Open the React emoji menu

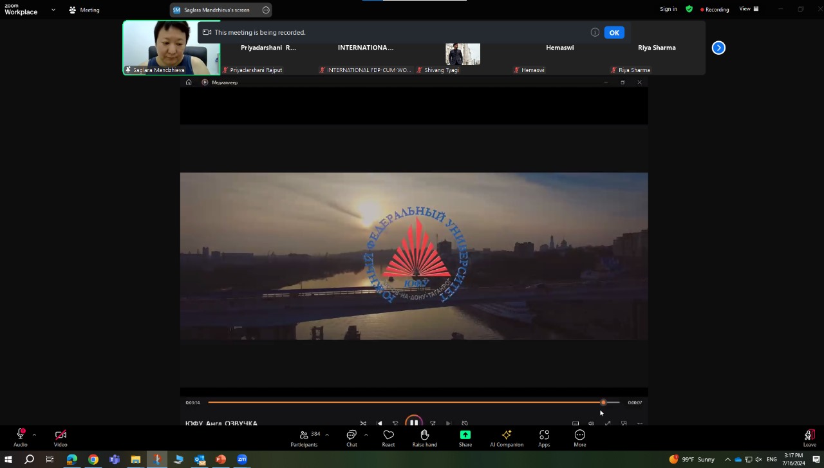pos(388,437)
